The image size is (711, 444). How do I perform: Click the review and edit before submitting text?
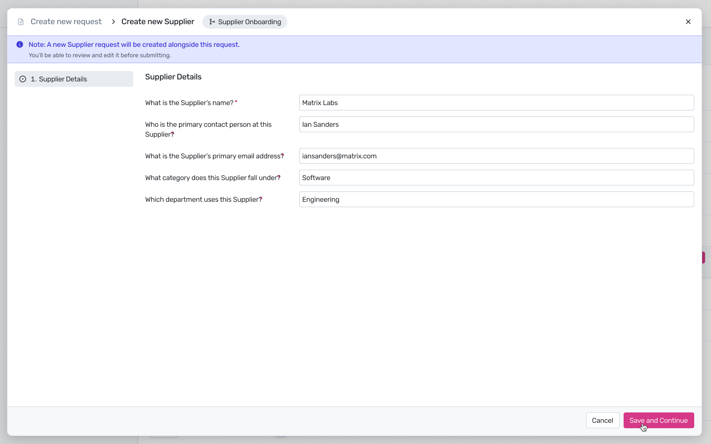(100, 55)
